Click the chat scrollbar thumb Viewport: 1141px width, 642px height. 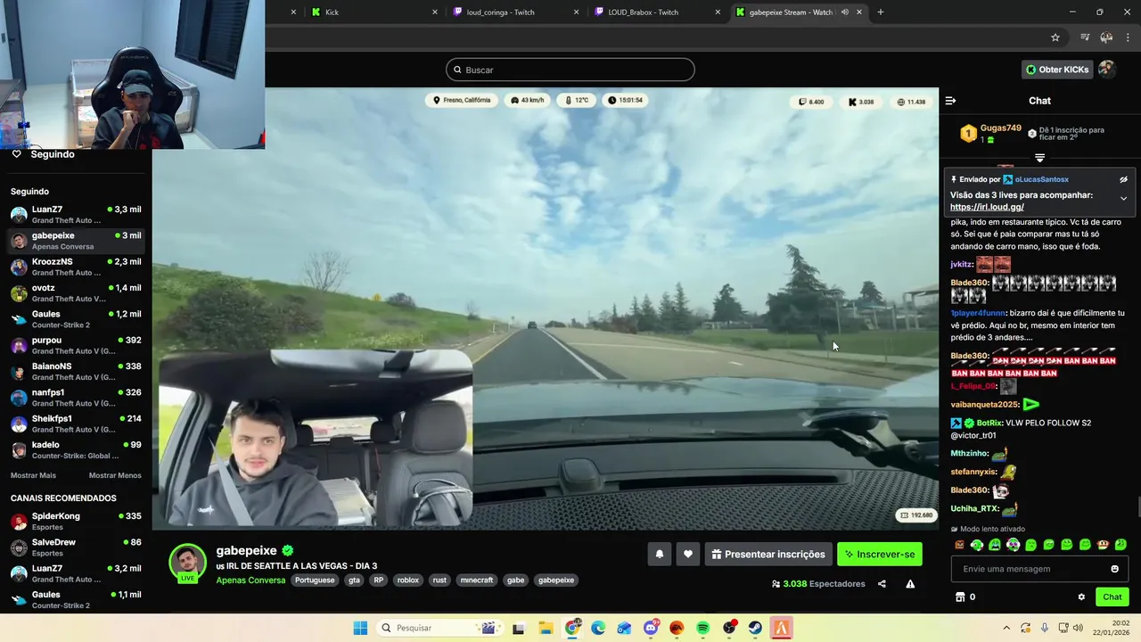(x=1137, y=507)
